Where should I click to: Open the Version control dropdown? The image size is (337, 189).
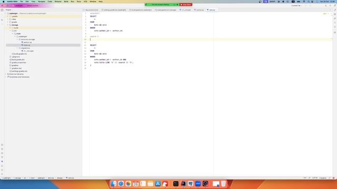pyautogui.click(x=33, y=6)
